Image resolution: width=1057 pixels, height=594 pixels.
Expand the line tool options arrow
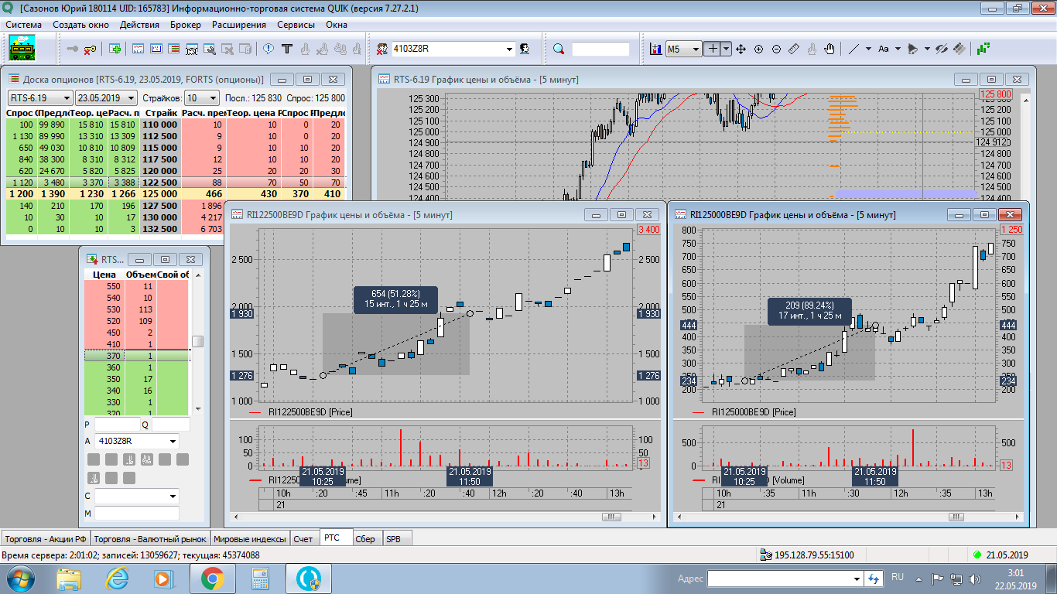pos(868,49)
